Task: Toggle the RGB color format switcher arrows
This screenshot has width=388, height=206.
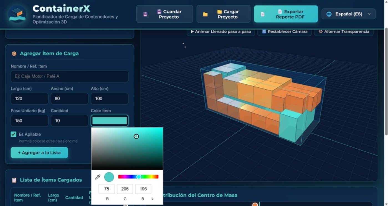Action: point(153,199)
